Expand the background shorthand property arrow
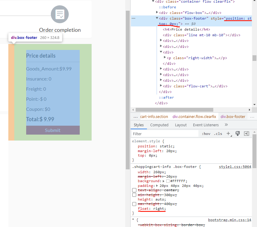The width and height of the screenshot is (257, 227). click(163, 181)
